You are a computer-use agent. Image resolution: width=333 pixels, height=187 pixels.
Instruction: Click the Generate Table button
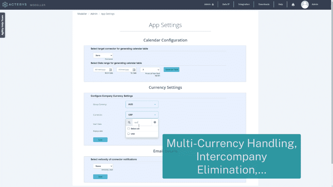pyautogui.click(x=171, y=69)
